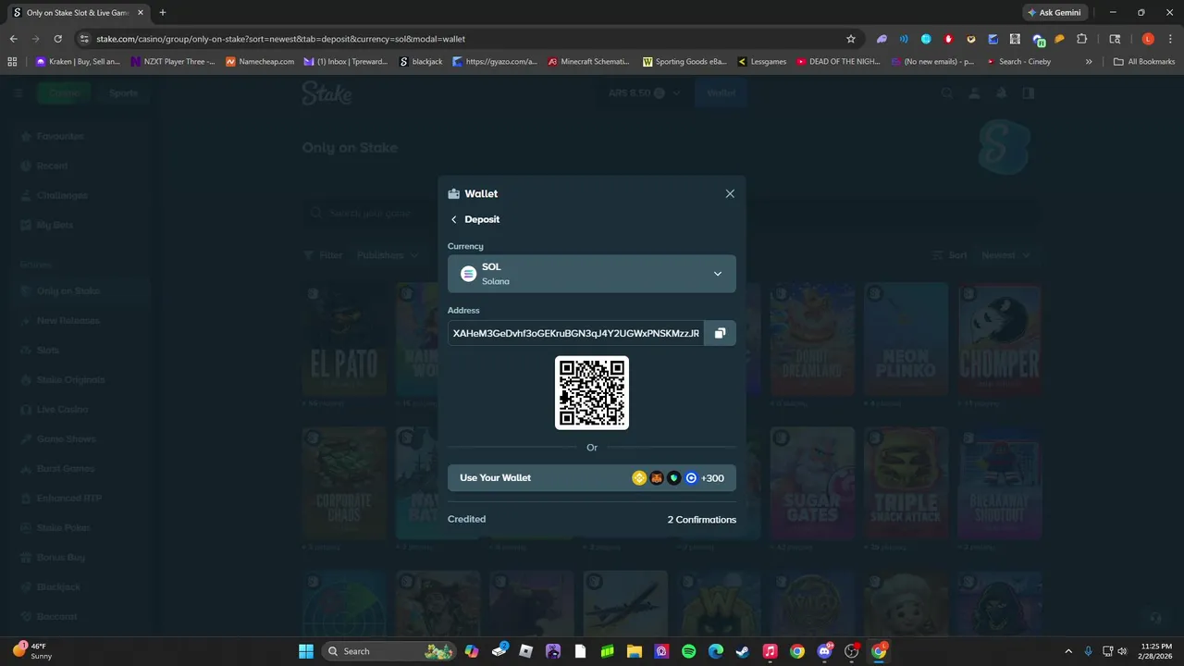Image resolution: width=1184 pixels, height=666 pixels.
Task: Copy the deposit address with the copy icon
Action: coord(720,333)
